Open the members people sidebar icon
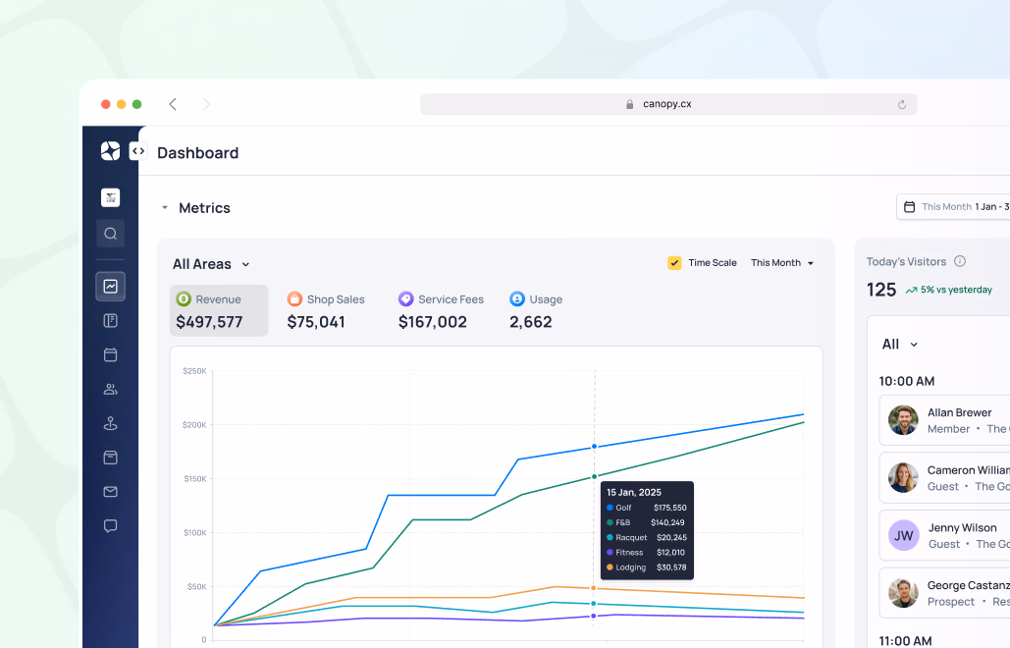This screenshot has height=648, width=1010. point(110,389)
